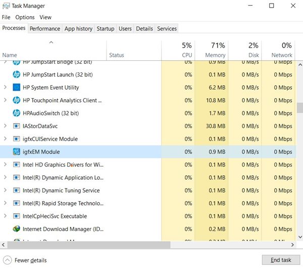Click the Internet Download Manager icon
303x271 pixels.
[x=17, y=229]
